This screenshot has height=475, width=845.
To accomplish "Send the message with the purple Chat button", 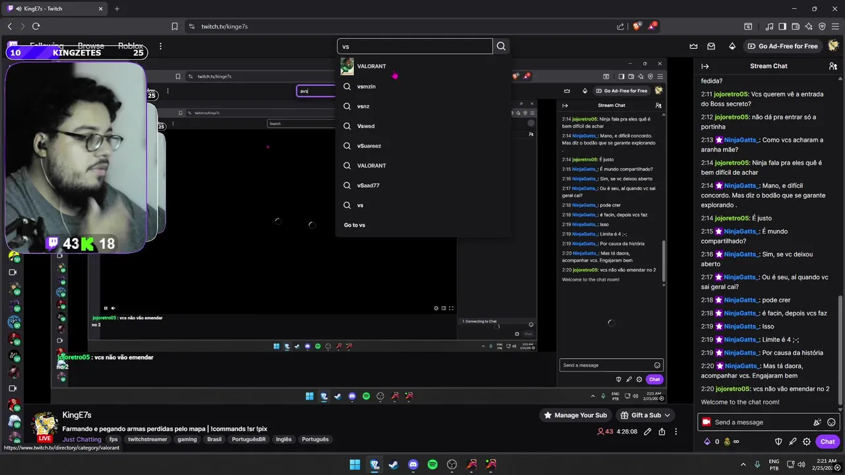I will pyautogui.click(x=827, y=442).
